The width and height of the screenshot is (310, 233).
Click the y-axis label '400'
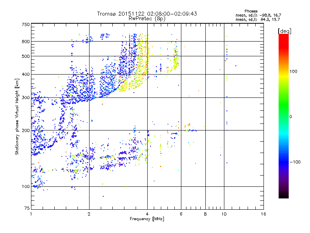tap(26, 75)
